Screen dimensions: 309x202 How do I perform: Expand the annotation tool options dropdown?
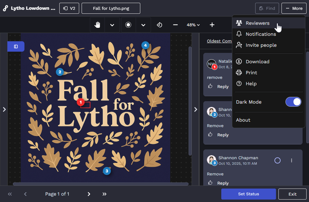[x=143, y=25]
